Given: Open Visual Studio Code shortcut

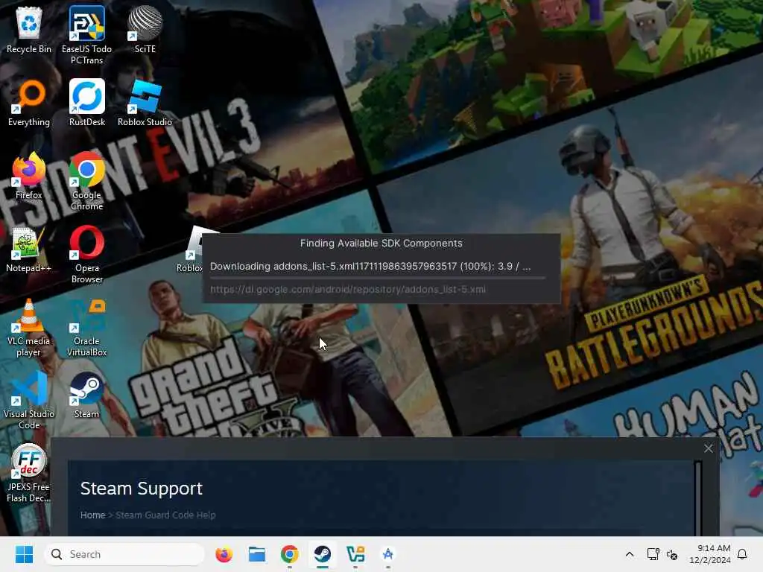Looking at the screenshot, I should pos(29,400).
